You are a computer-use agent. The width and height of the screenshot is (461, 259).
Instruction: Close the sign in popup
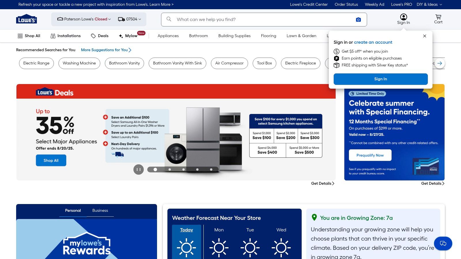pos(424,36)
